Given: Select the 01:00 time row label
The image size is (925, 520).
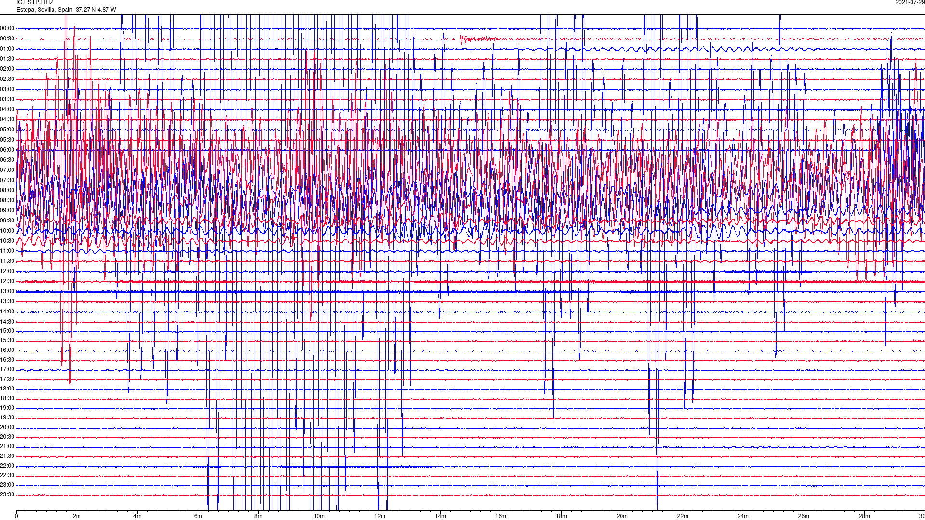Looking at the screenshot, I should tap(7, 49).
